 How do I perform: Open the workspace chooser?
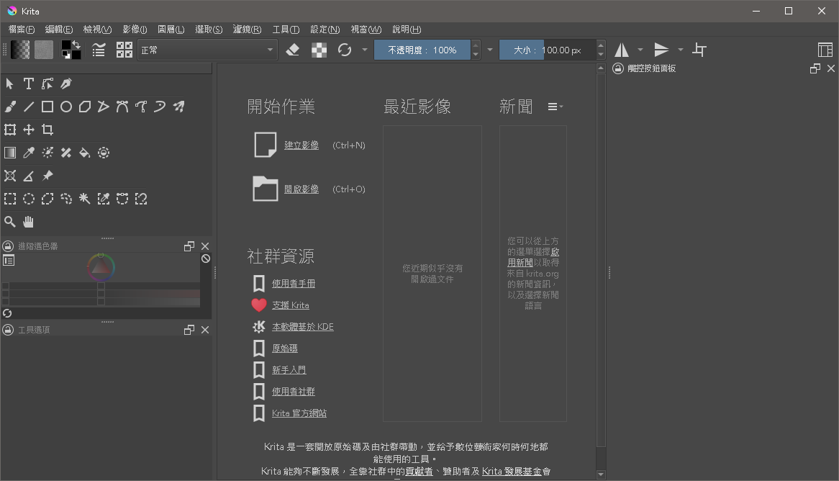click(825, 50)
